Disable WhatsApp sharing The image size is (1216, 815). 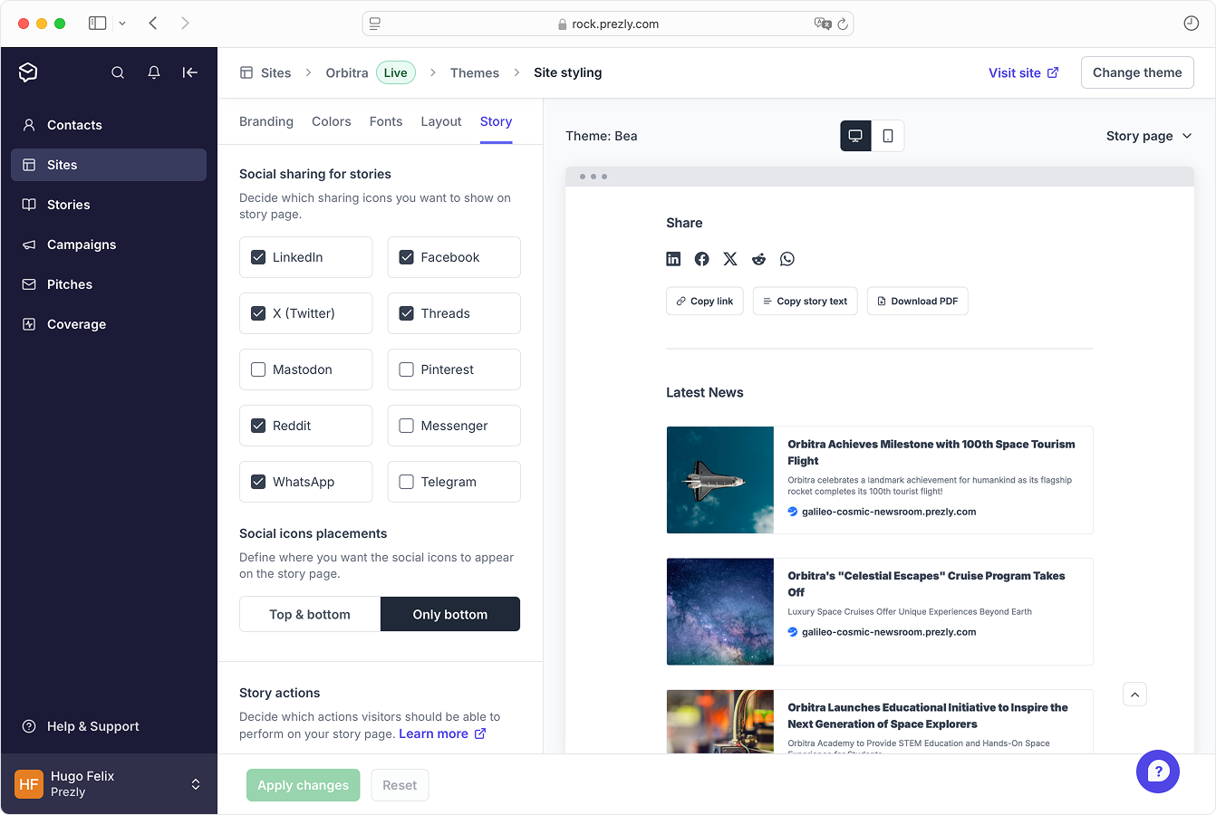click(x=258, y=482)
